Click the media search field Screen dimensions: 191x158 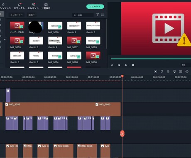pyautogui.click(x=83, y=15)
